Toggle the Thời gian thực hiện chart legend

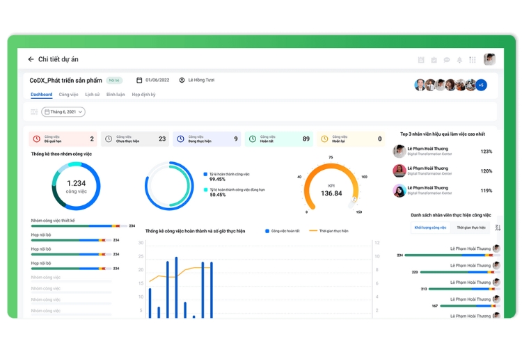[x=329, y=230]
